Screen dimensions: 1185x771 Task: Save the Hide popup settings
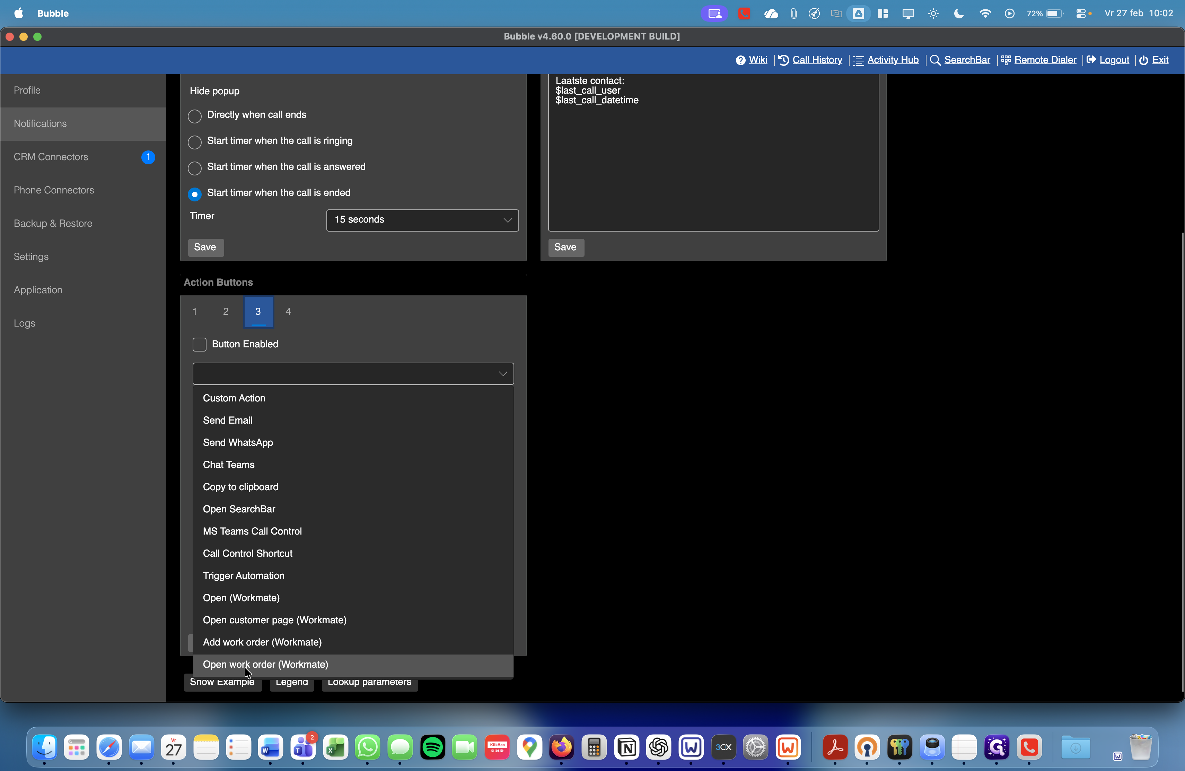(205, 248)
